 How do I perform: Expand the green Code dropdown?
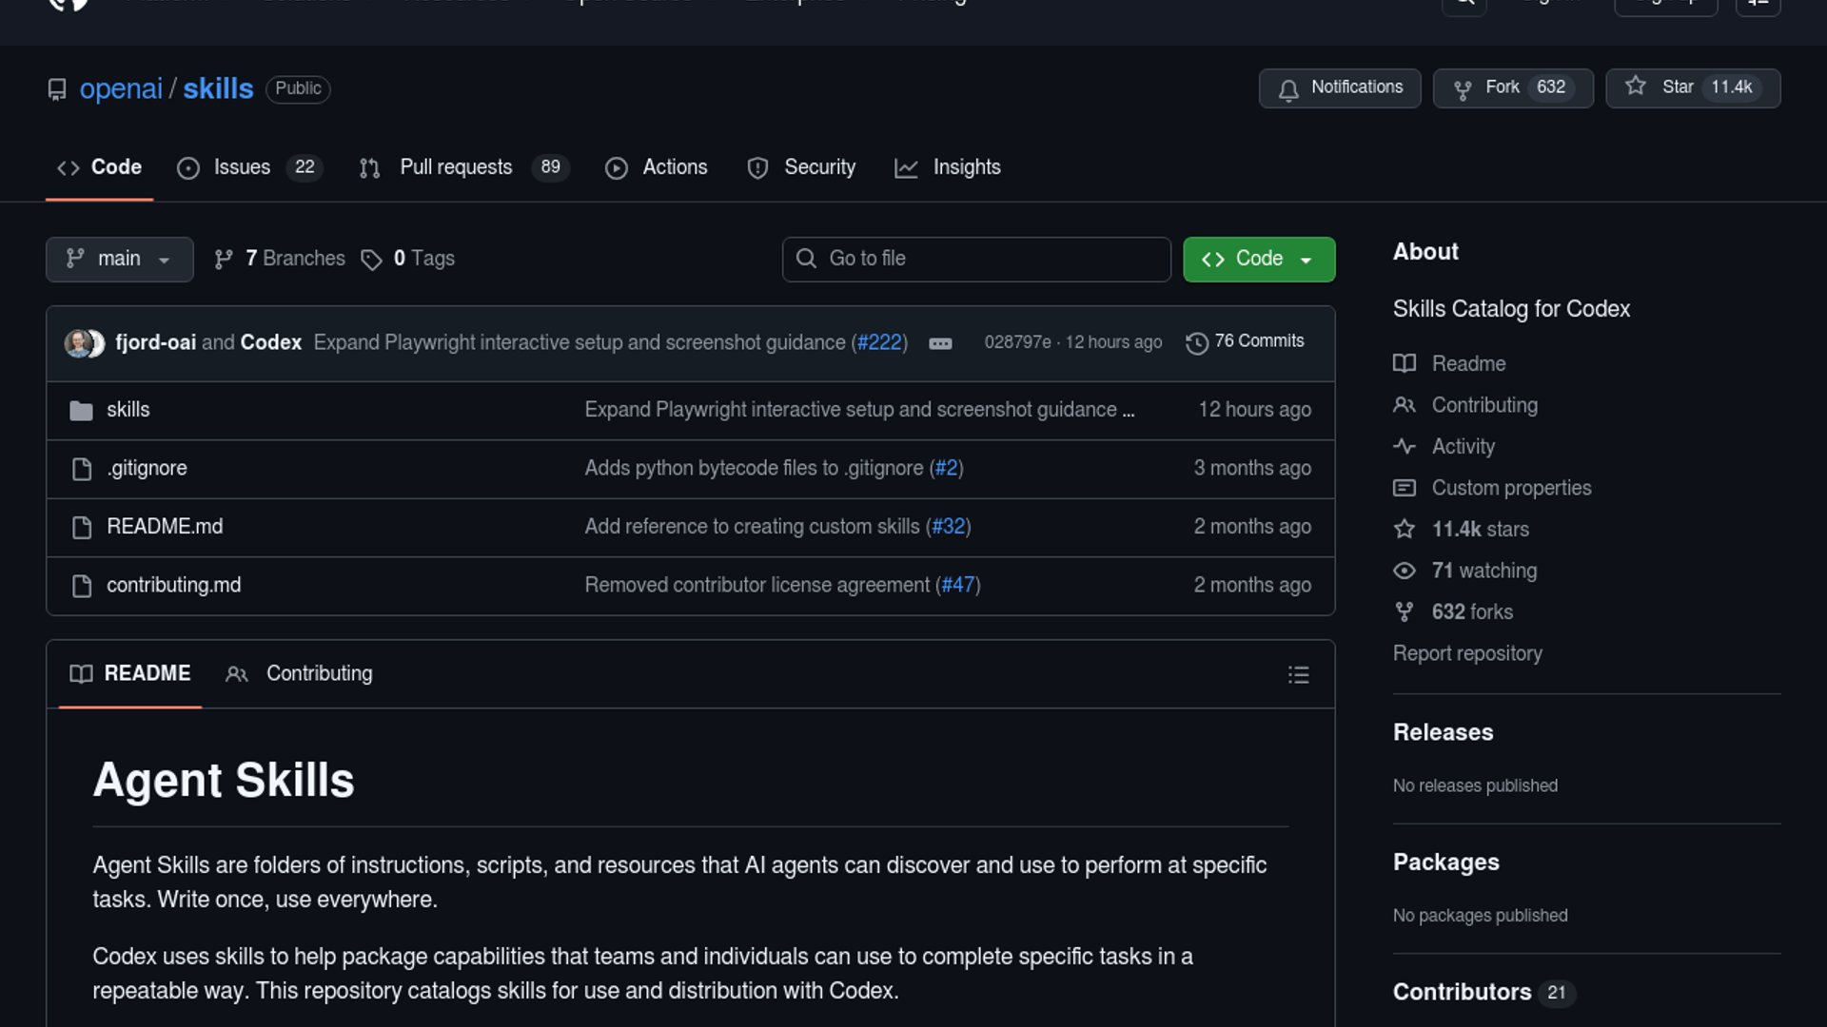point(1258,259)
